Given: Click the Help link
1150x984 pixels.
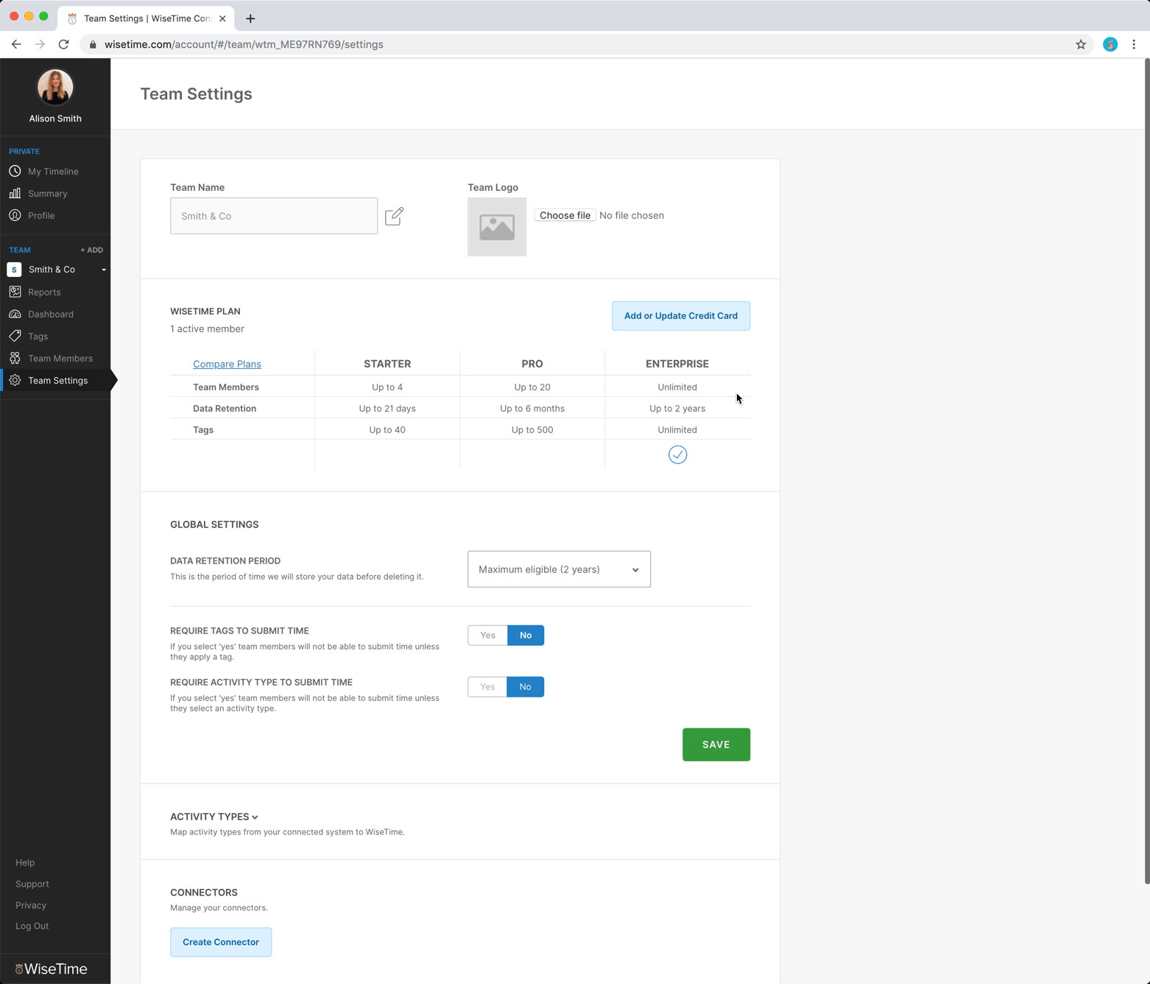Looking at the screenshot, I should click(x=25, y=862).
